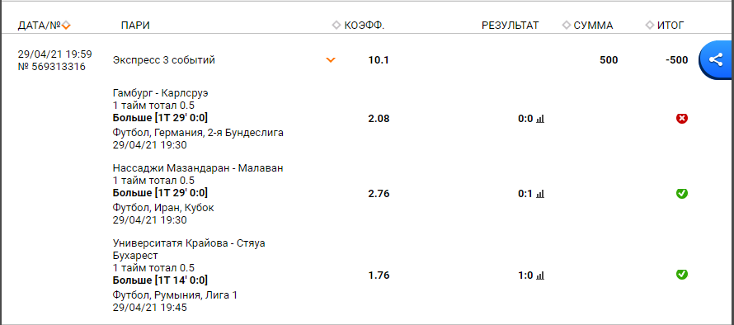Viewport: 734px width, 325px height.
Task: Open statistics icon next to 1:0 result
Action: tap(540, 276)
